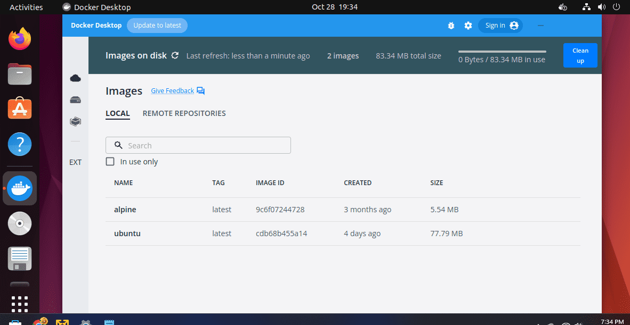
Task: Enable the In use only filter
Action: tap(110, 161)
